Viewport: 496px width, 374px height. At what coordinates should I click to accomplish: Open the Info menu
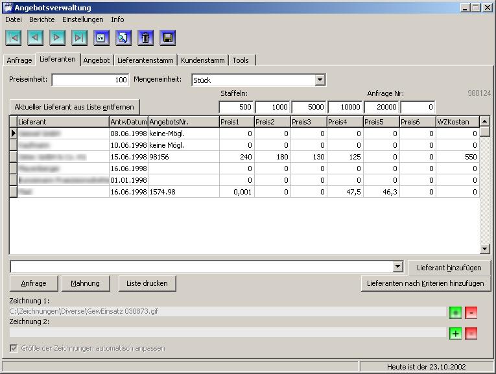pos(117,19)
